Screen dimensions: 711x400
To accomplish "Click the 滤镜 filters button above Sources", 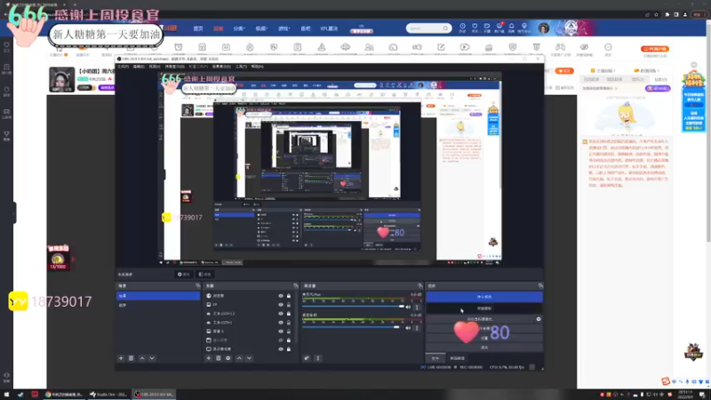I will point(205,275).
